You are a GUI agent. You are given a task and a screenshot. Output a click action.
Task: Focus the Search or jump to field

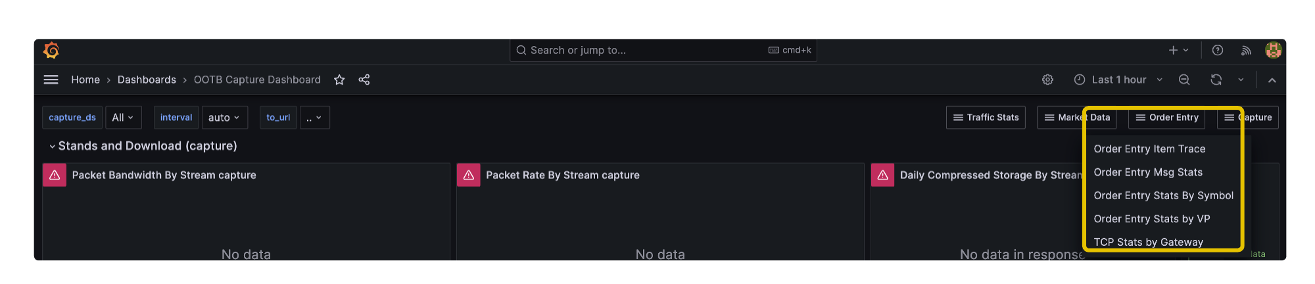click(x=663, y=50)
